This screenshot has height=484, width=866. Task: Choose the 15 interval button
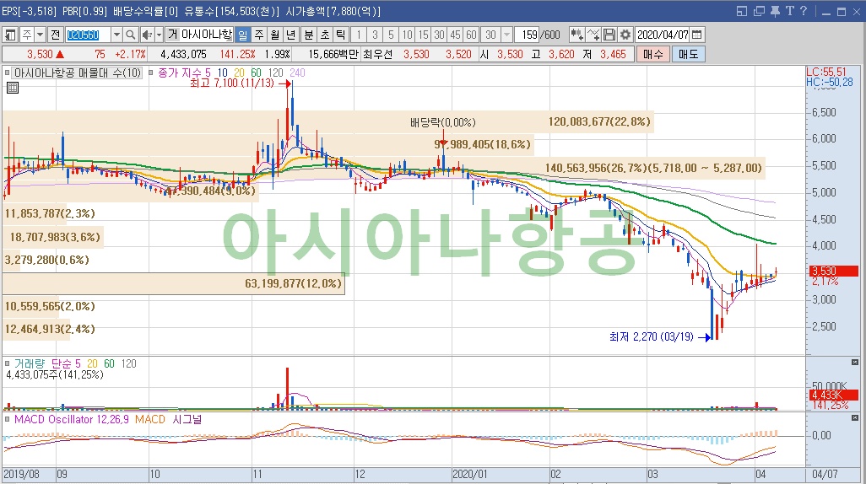[x=423, y=35]
